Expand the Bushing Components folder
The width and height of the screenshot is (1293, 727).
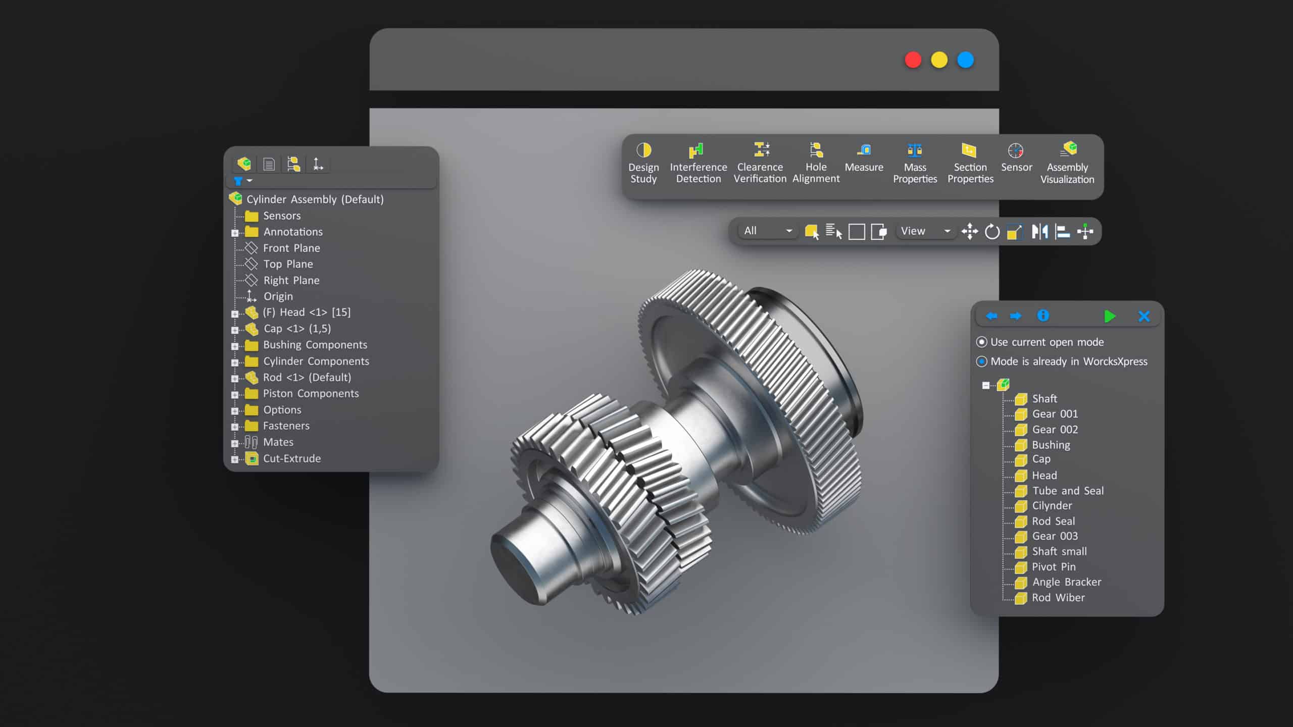pyautogui.click(x=234, y=344)
